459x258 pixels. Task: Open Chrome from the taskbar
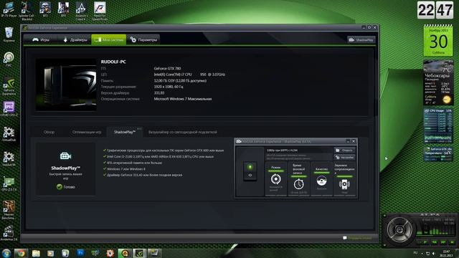tap(21, 253)
